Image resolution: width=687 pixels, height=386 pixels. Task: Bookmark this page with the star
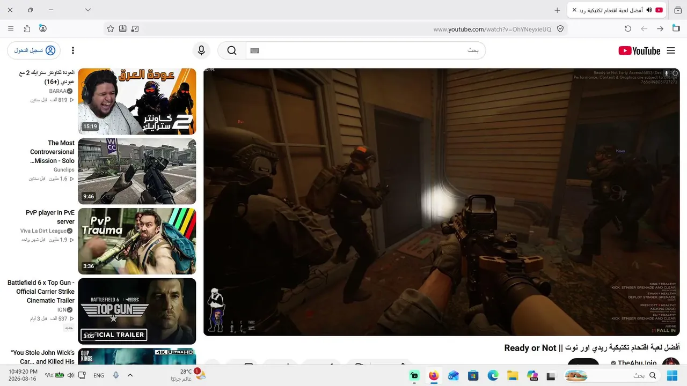111,29
